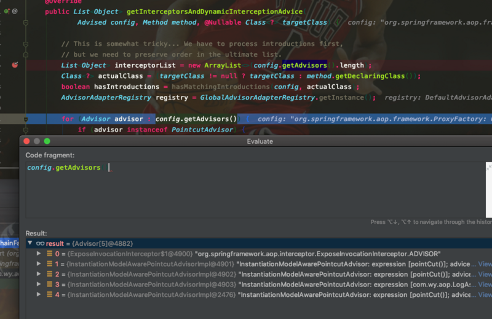492x319 pixels.
Task: Click the Result label in Evaluate dialog
Action: coord(36,234)
